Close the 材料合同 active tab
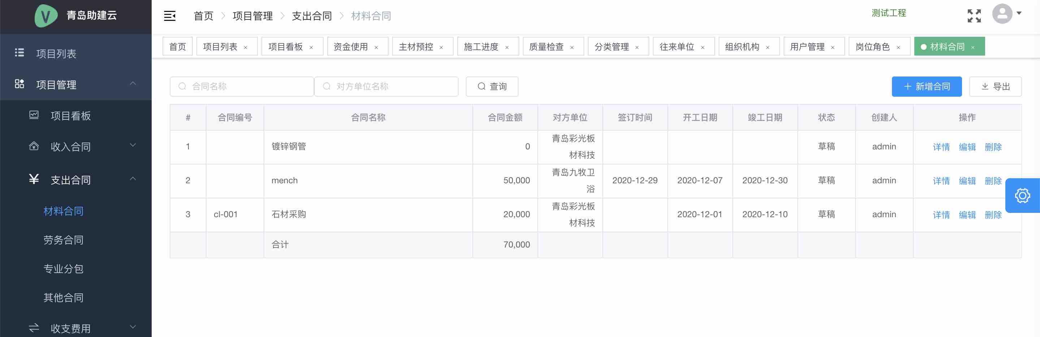This screenshot has height=337, width=1040. tap(973, 48)
